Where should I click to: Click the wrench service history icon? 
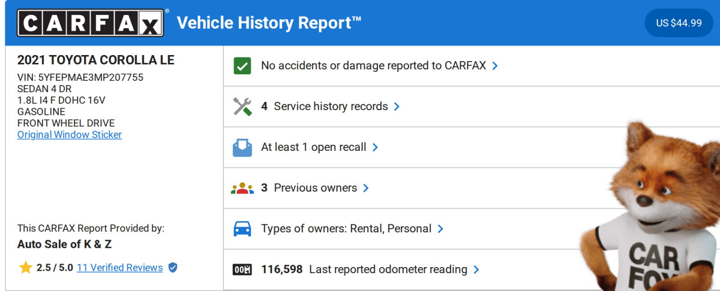pos(242,107)
